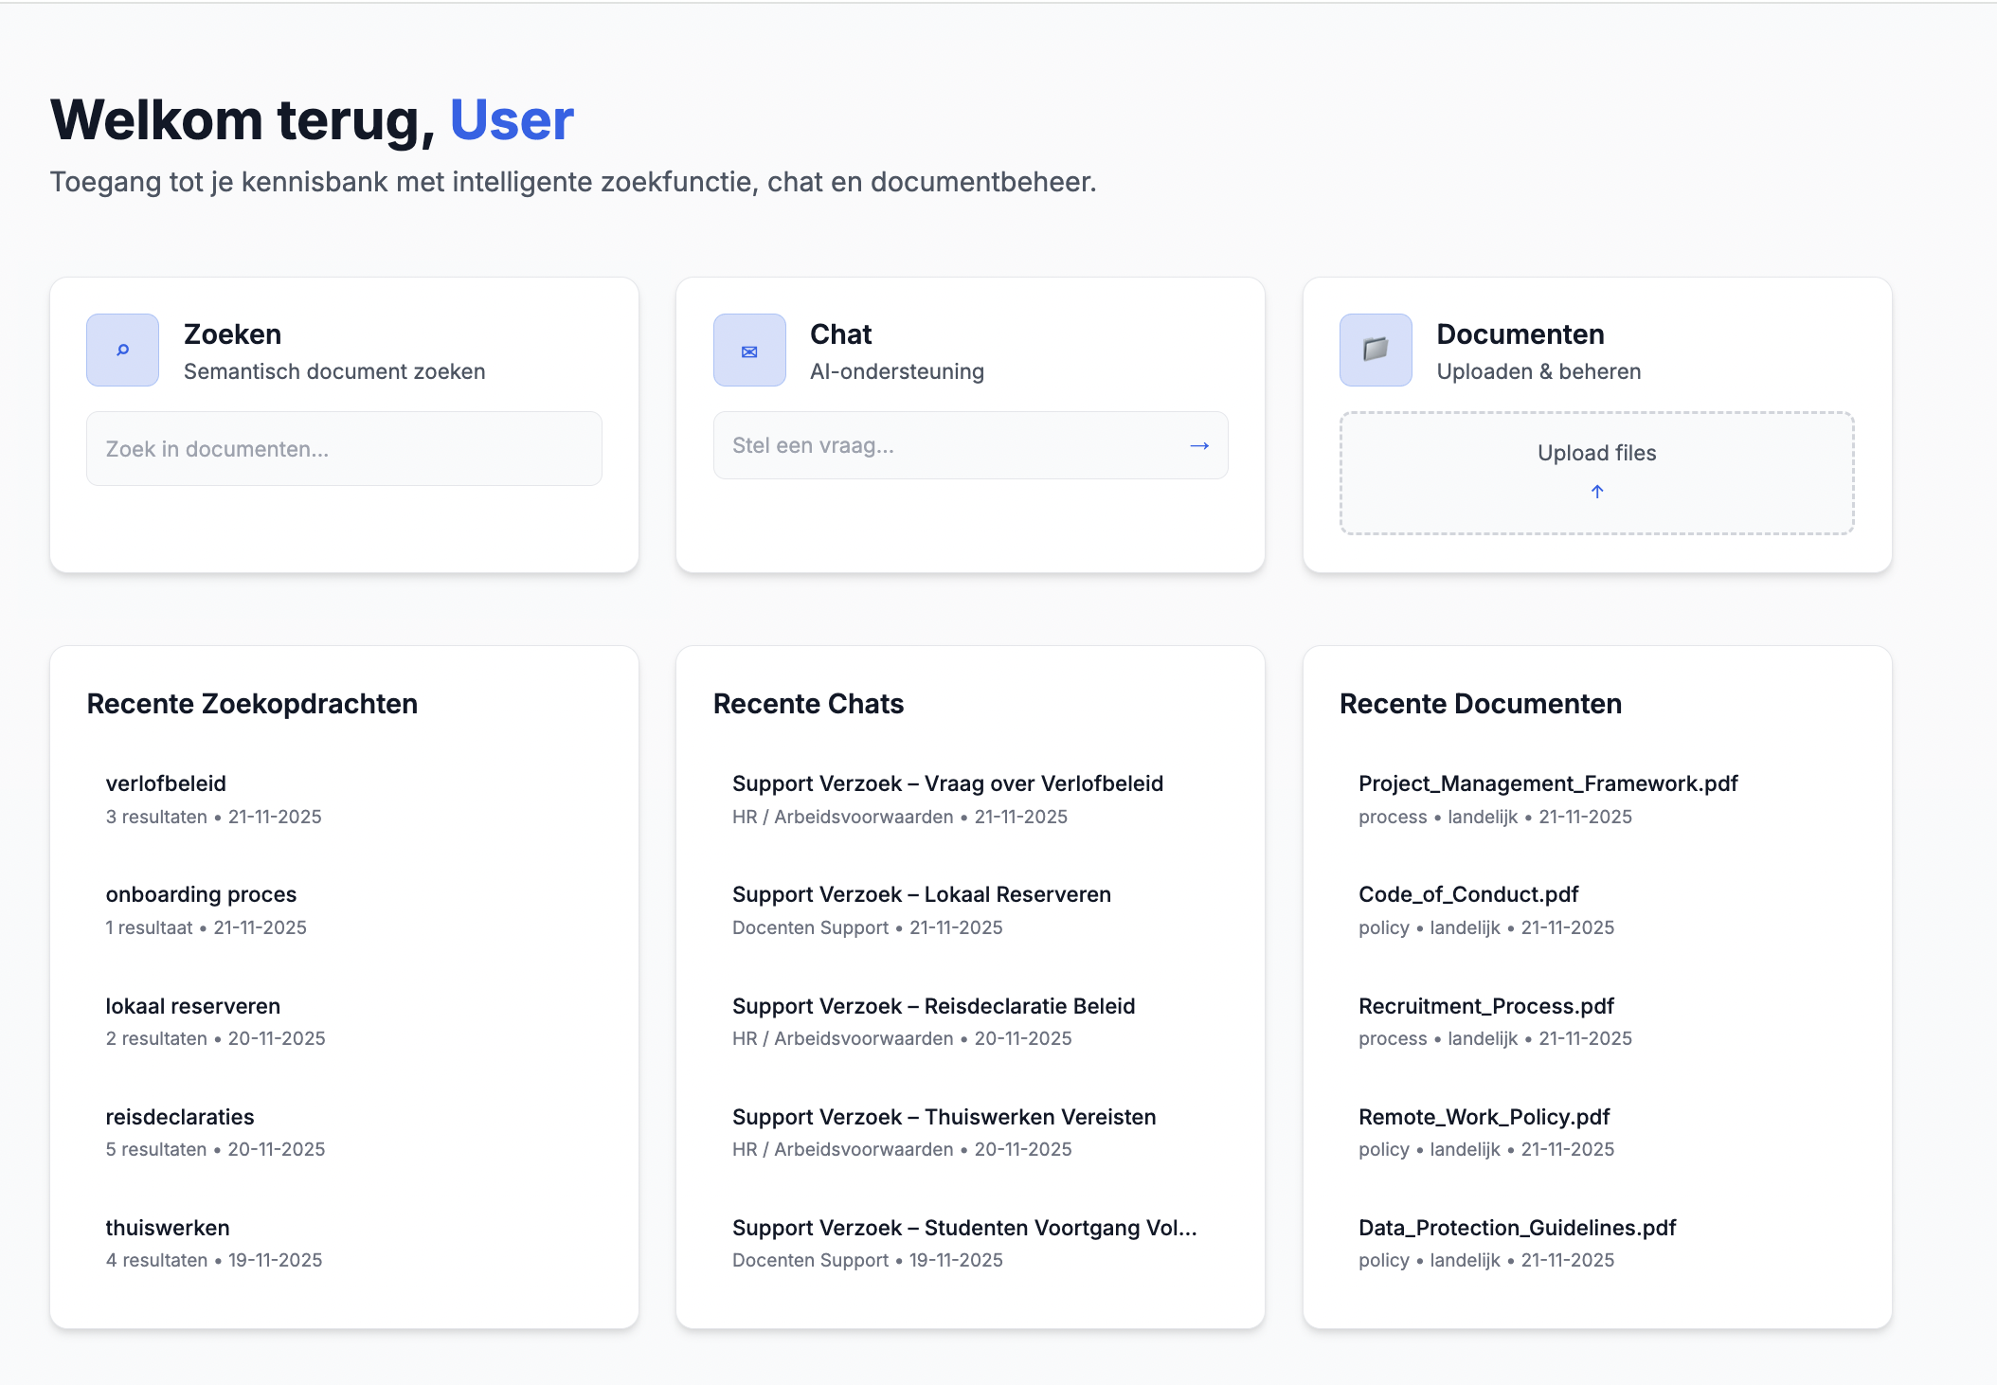Open 'Project_Management_Framework.pdf' from recent documents
The width and height of the screenshot is (1997, 1385).
point(1548,783)
